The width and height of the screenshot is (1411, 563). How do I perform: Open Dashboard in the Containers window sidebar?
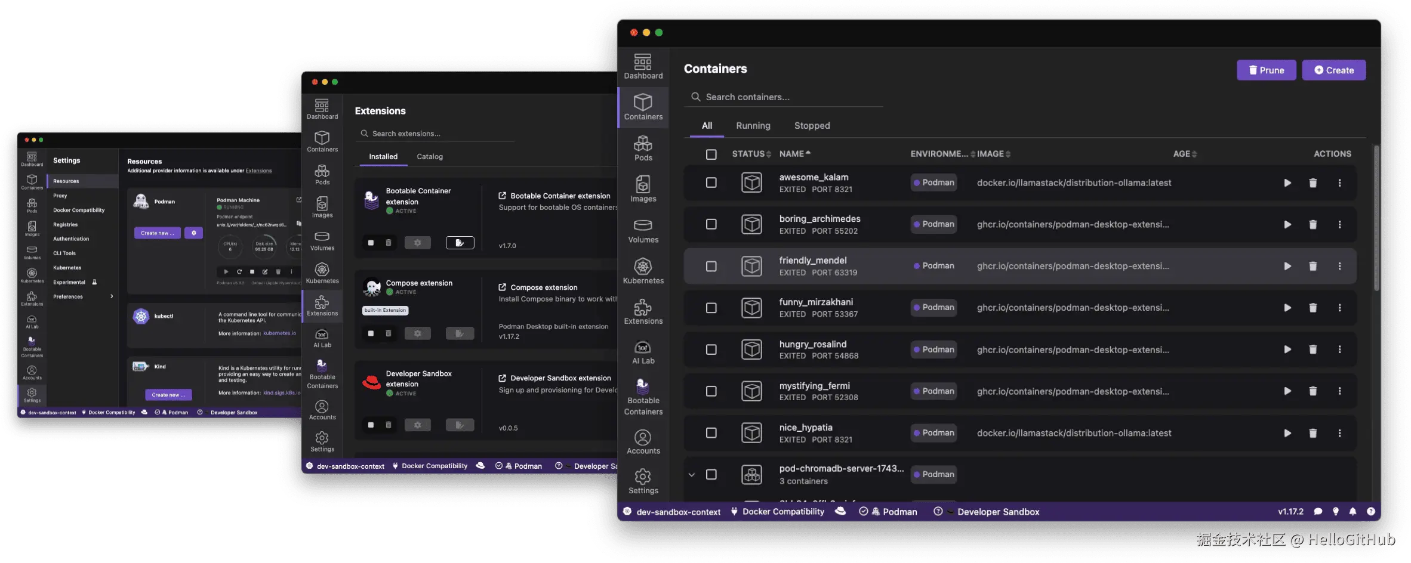(643, 66)
